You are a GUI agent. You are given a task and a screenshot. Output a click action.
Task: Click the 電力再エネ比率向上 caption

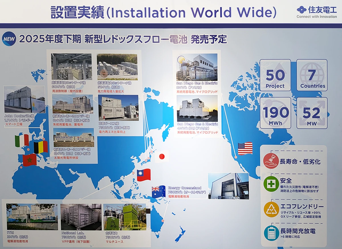112,132
